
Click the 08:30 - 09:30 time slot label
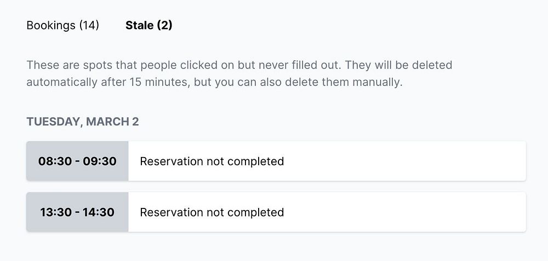tap(77, 161)
